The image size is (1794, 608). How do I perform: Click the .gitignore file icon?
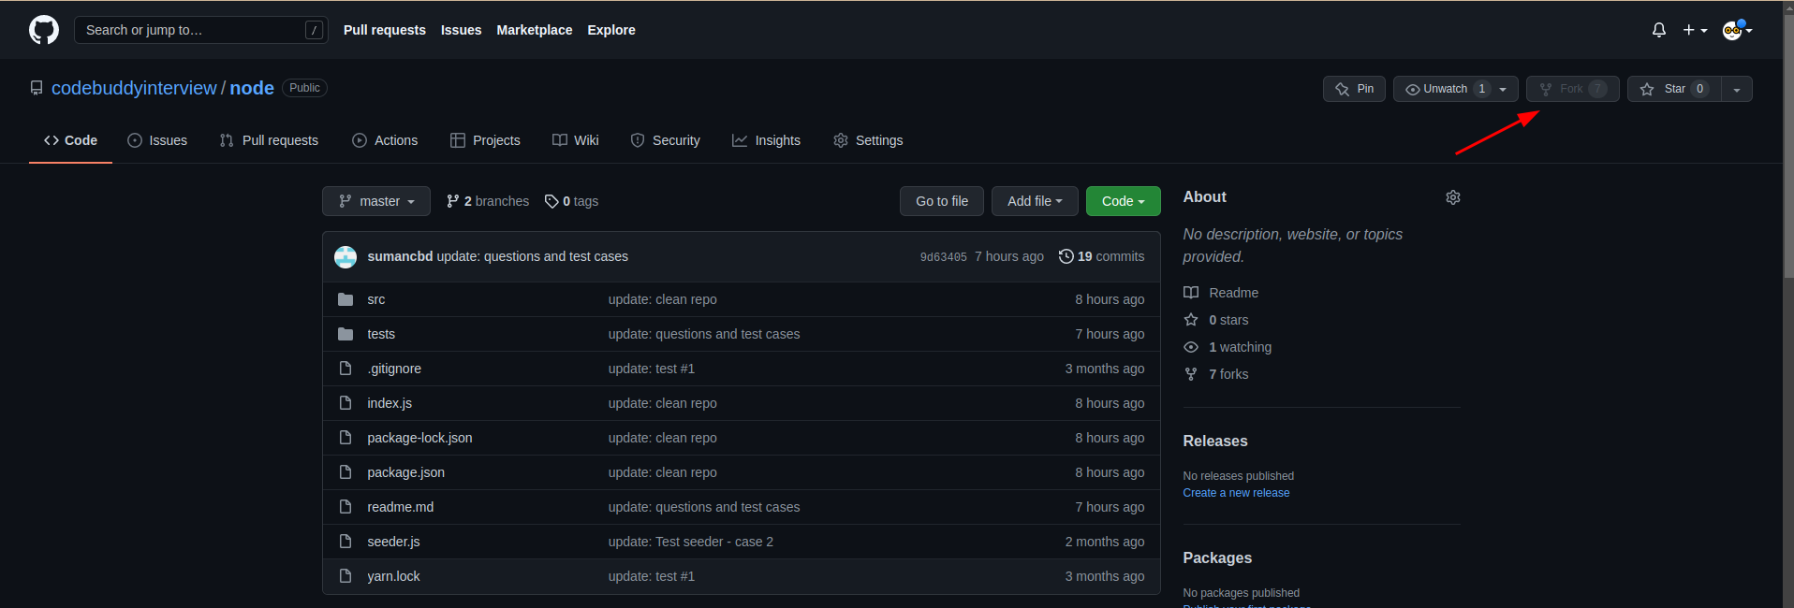click(346, 369)
